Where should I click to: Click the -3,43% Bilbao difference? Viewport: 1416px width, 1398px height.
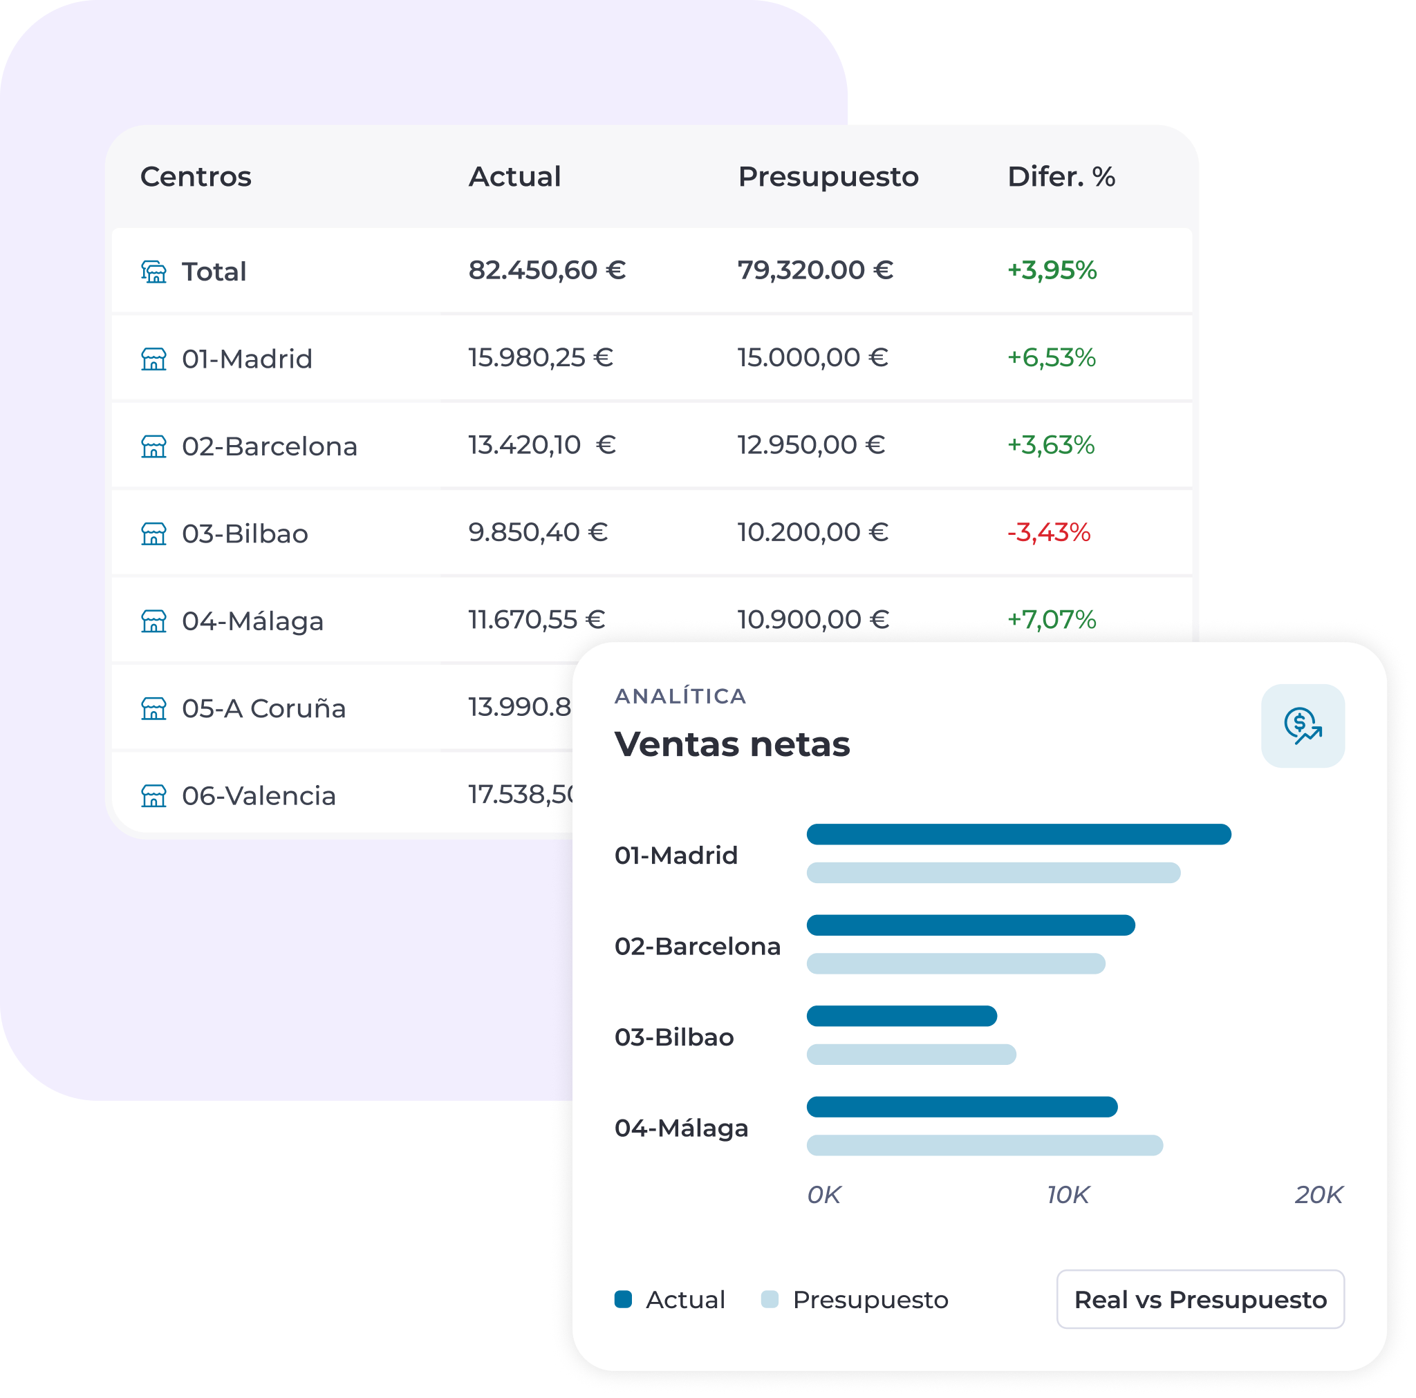[1049, 532]
